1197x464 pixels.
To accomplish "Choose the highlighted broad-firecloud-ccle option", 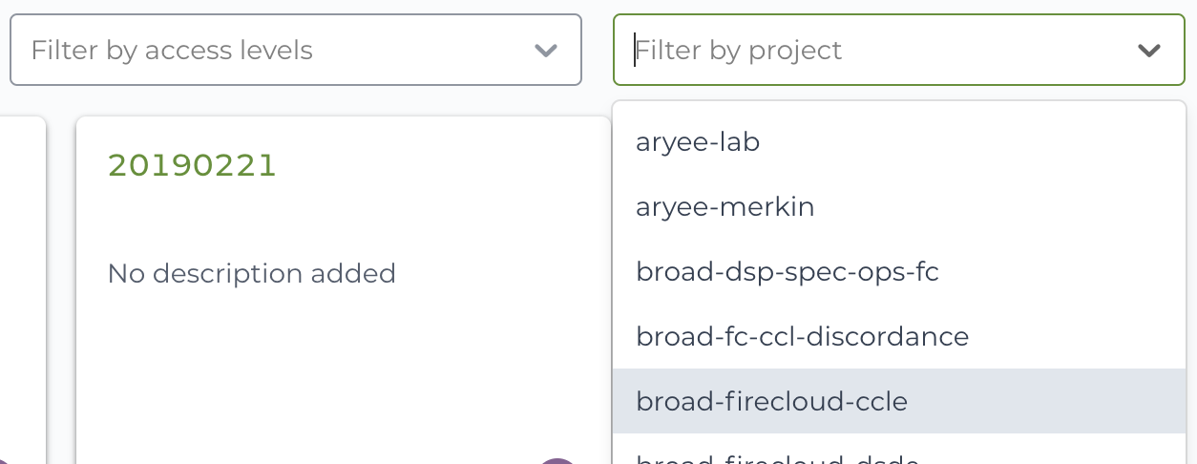I will click(899, 402).
